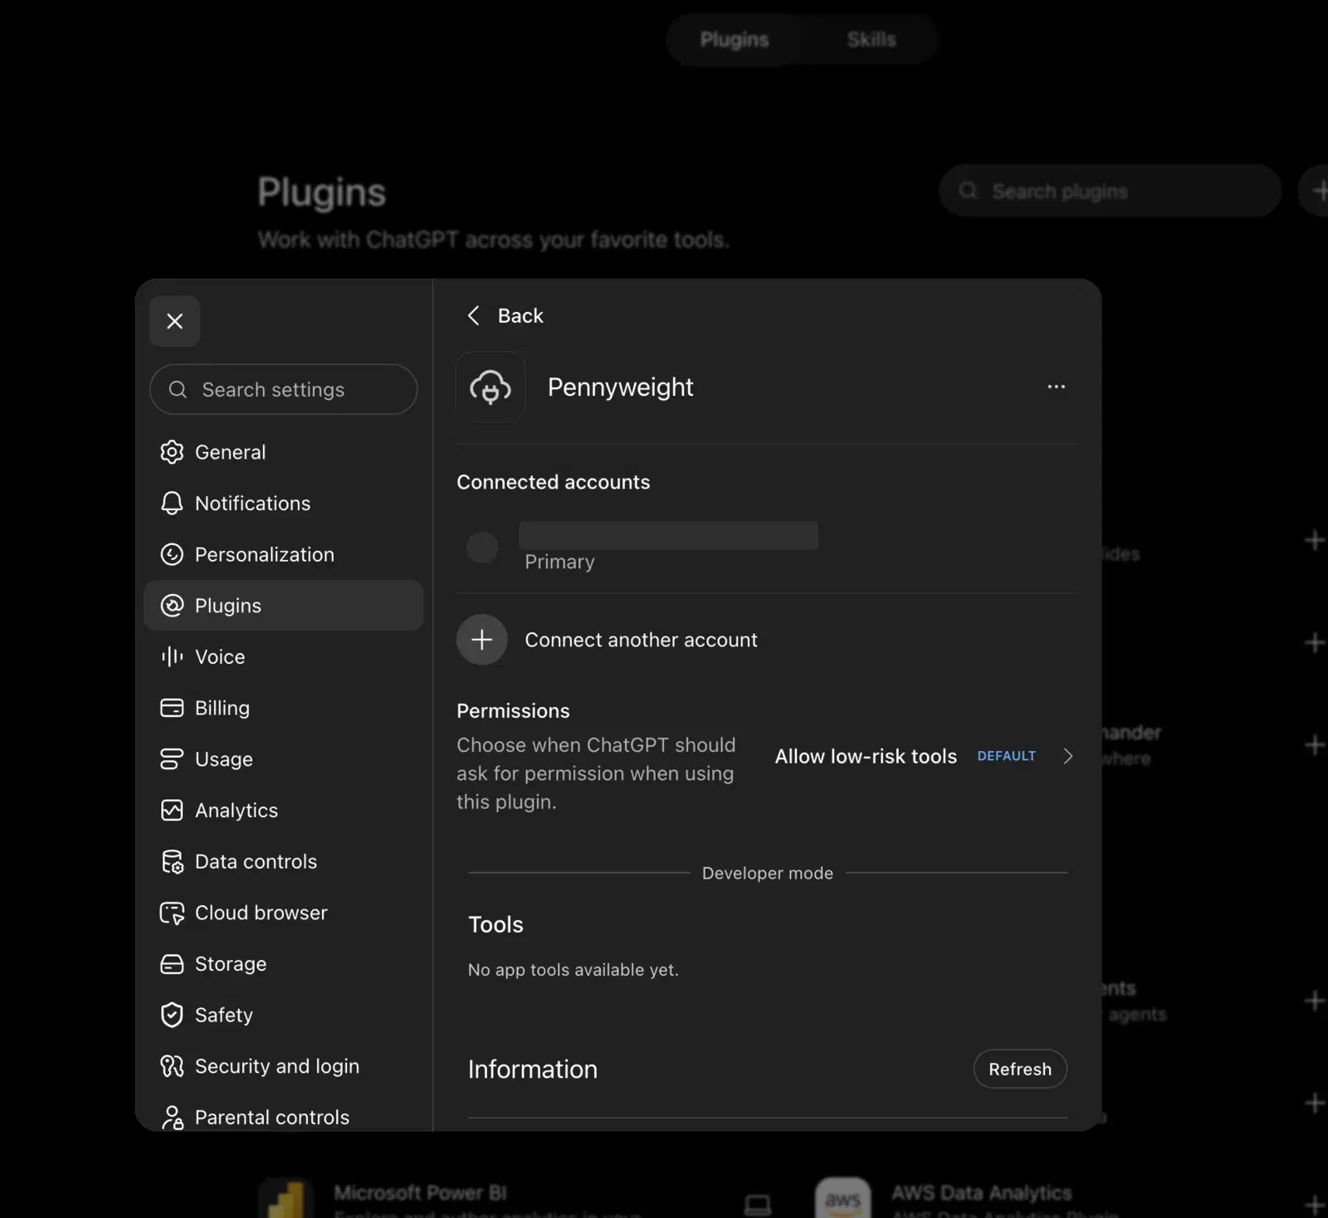Refresh the plugin information
Image resolution: width=1328 pixels, height=1218 pixels.
click(1020, 1069)
